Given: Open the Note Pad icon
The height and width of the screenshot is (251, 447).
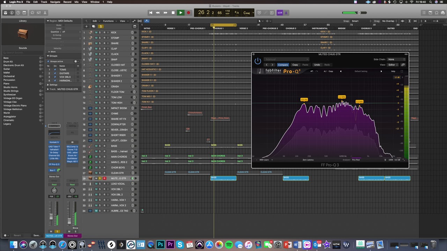Looking at the screenshot, I should 430,13.
